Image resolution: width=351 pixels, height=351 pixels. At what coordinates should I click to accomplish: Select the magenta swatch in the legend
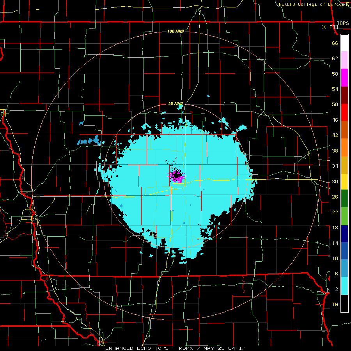tap(344, 78)
